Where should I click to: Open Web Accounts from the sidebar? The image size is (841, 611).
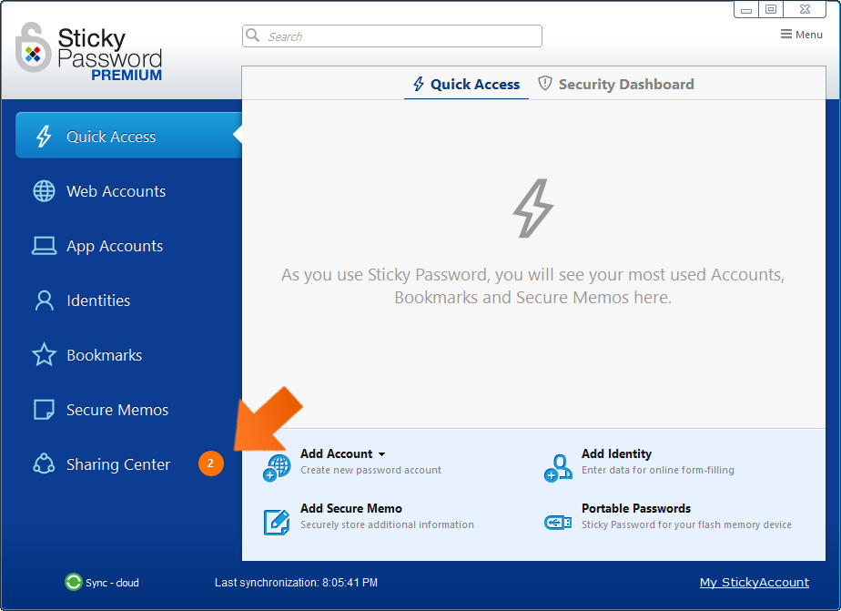tap(116, 191)
